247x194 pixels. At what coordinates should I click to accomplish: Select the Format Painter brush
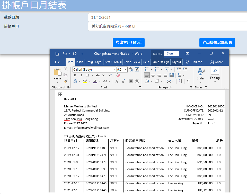(x=66, y=81)
